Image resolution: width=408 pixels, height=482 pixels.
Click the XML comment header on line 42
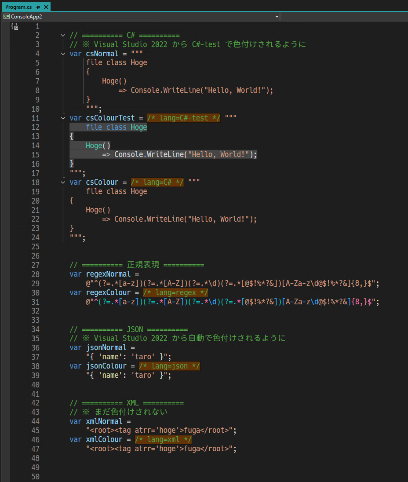coord(127,403)
